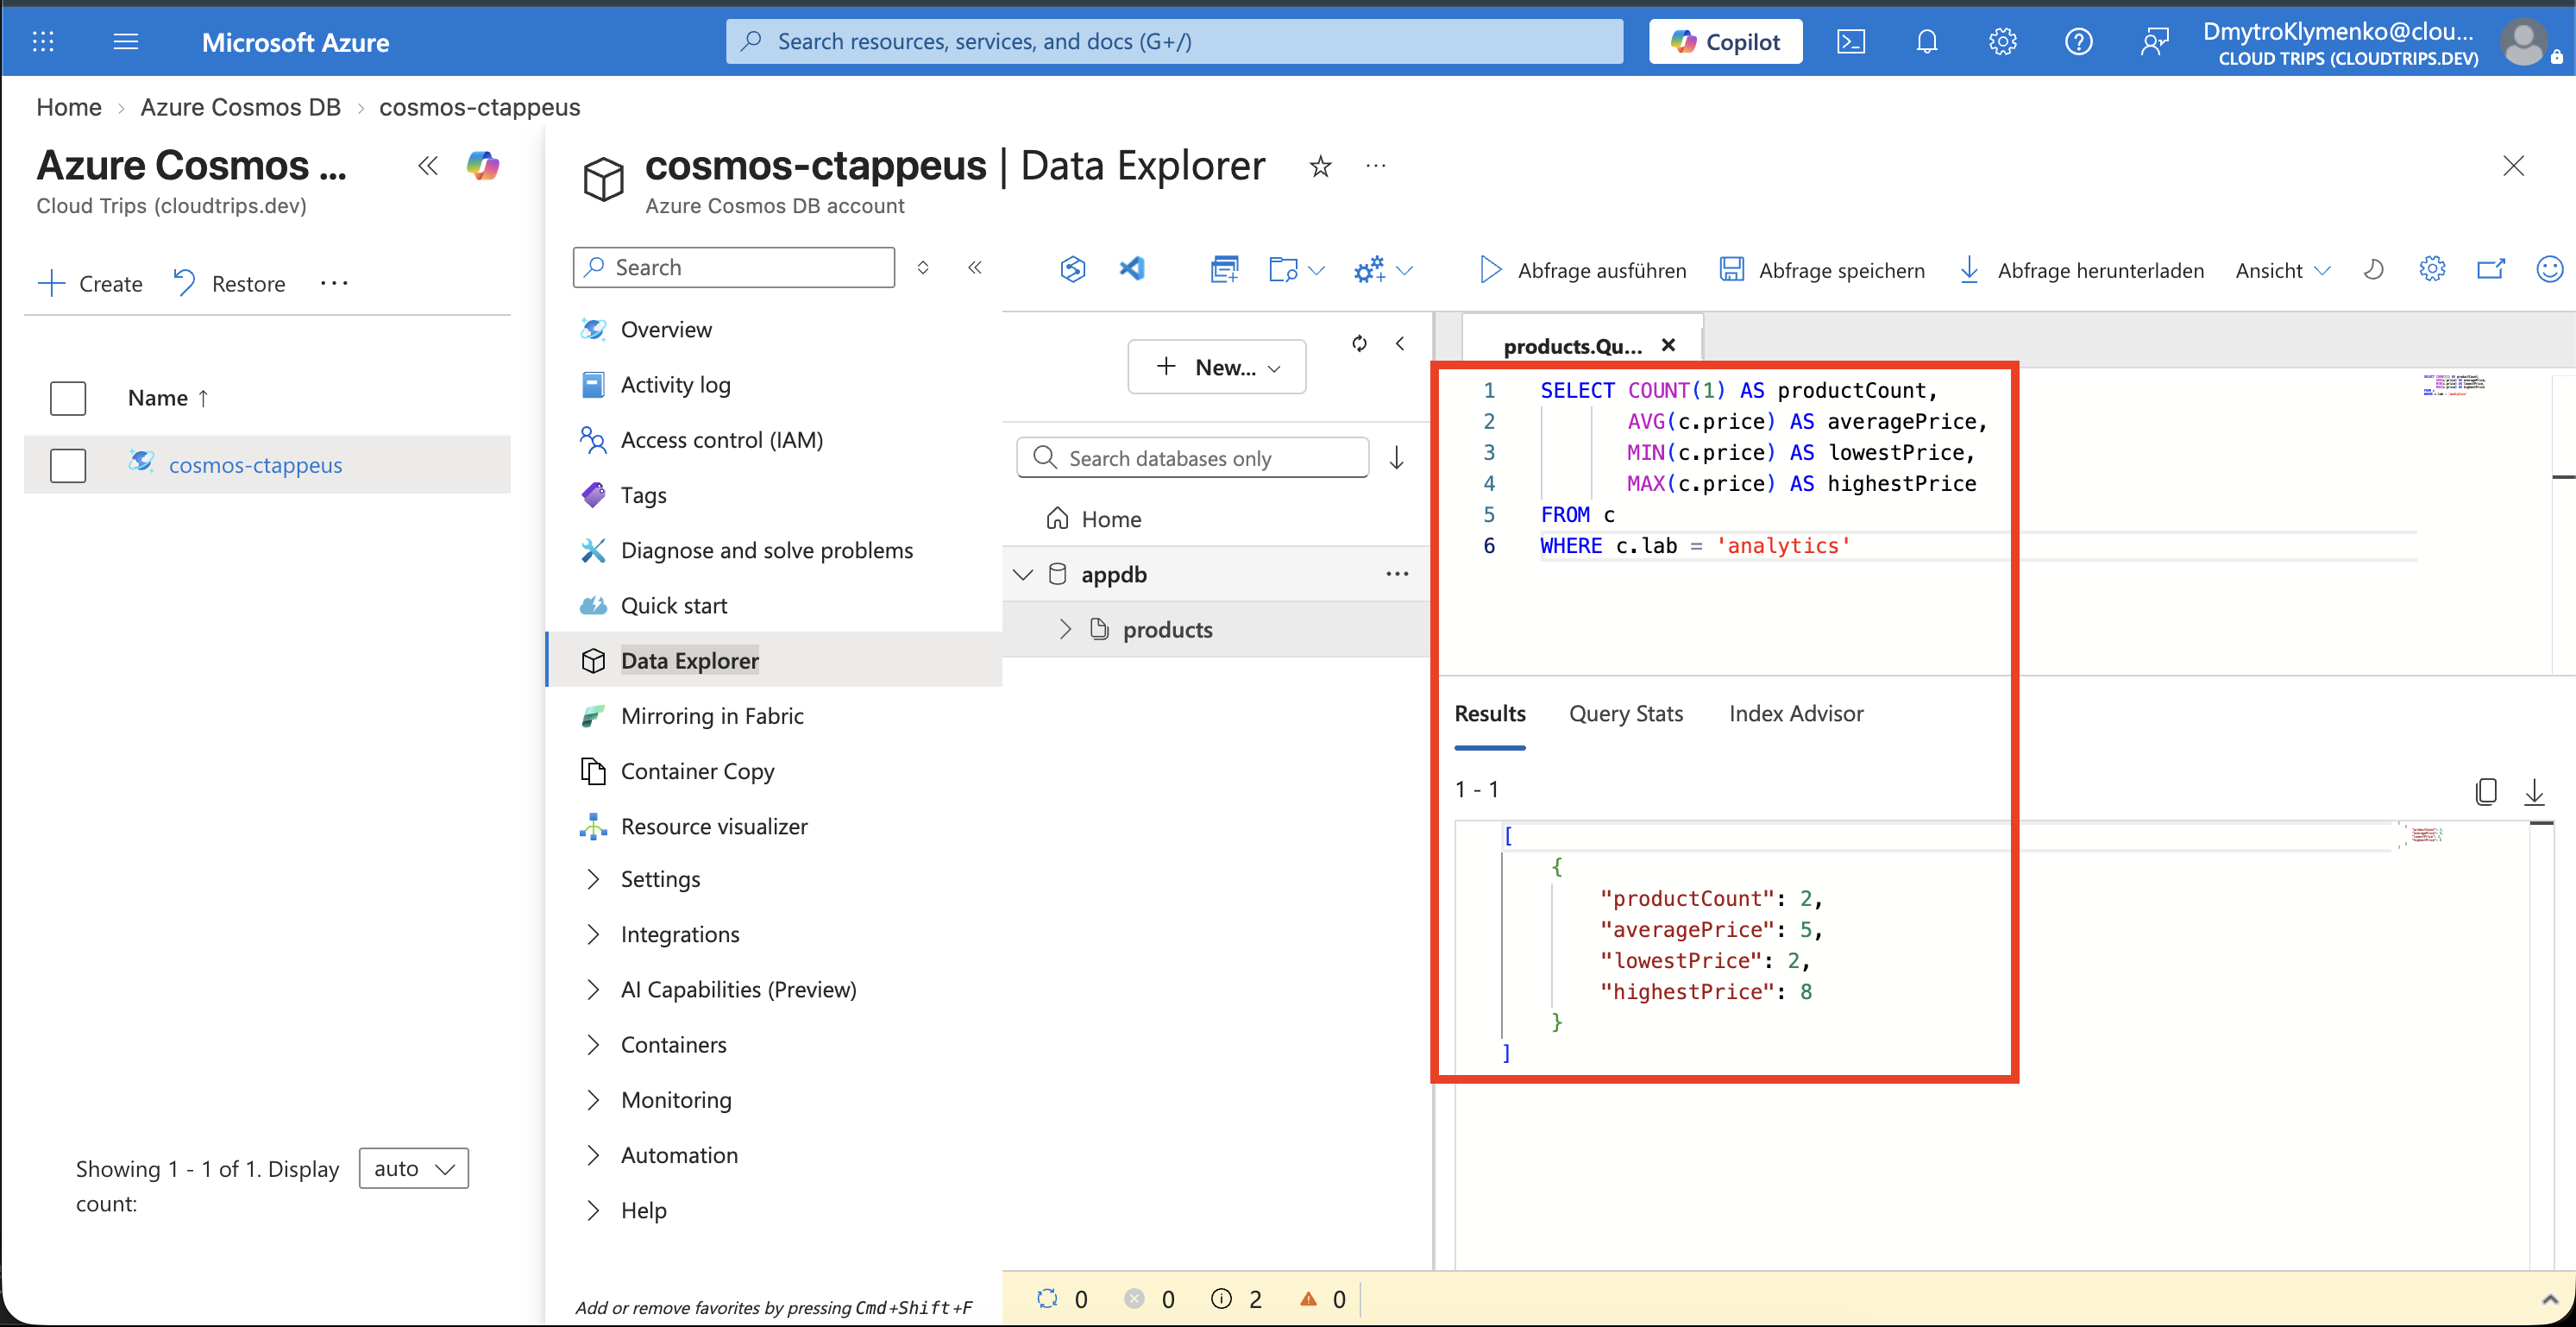2576x1327 pixels.
Task: Click Abfrage ausführen to run query
Action: 1583,270
